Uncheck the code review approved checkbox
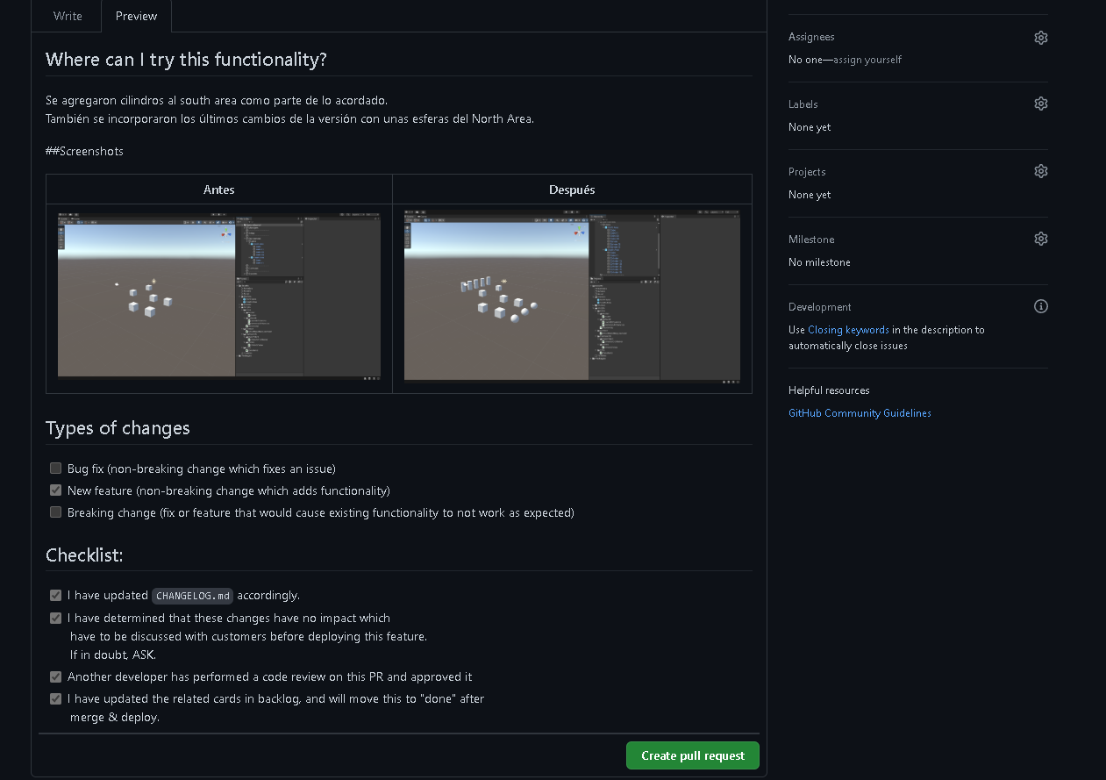The height and width of the screenshot is (780, 1106). [x=56, y=676]
